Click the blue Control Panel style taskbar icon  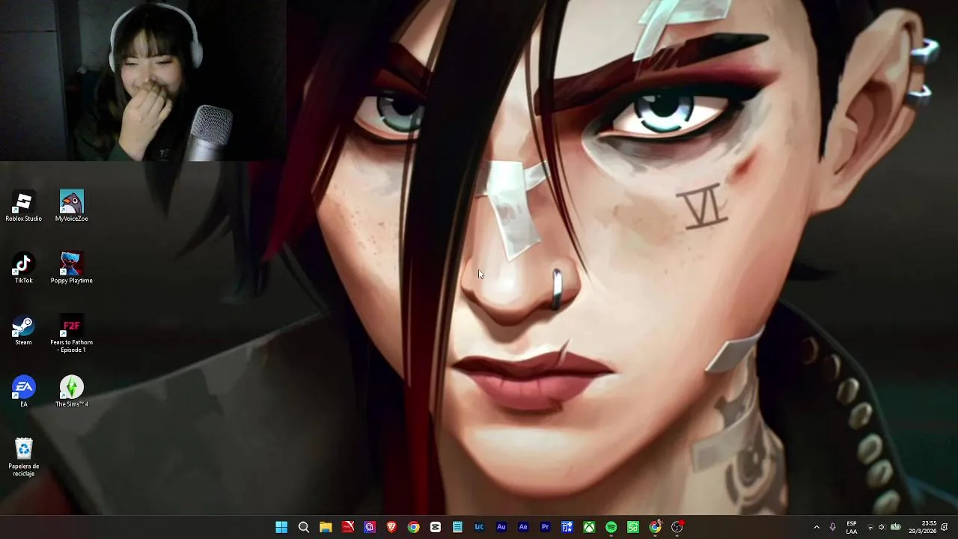tap(567, 527)
